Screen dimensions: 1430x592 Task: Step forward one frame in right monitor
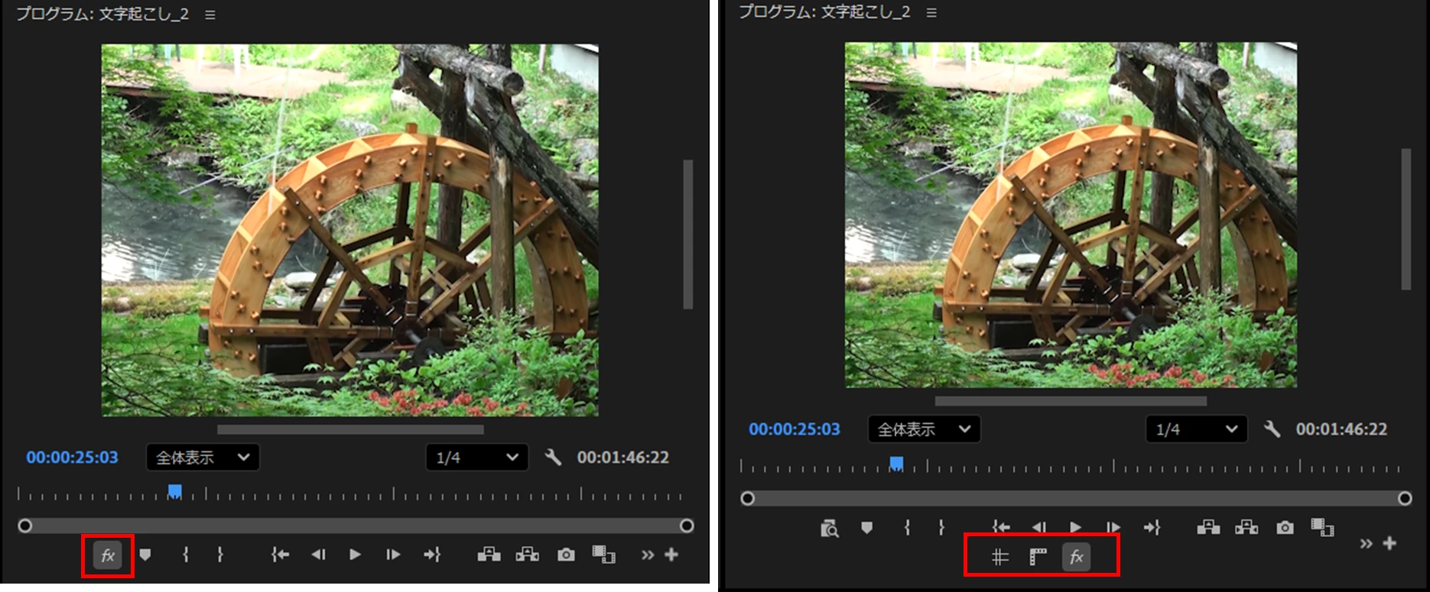click(x=1113, y=527)
